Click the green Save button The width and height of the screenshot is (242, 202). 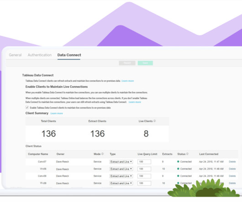(145, 63)
